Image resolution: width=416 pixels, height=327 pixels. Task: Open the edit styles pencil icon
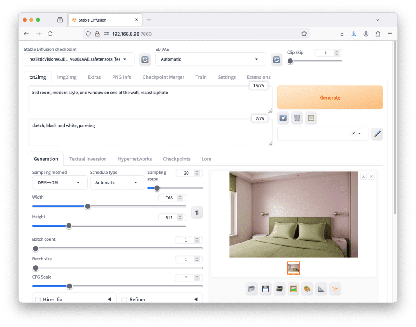[x=377, y=134]
